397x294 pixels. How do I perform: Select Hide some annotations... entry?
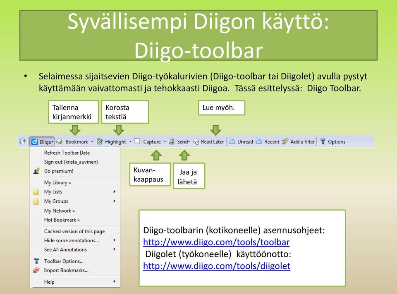pos(72,240)
